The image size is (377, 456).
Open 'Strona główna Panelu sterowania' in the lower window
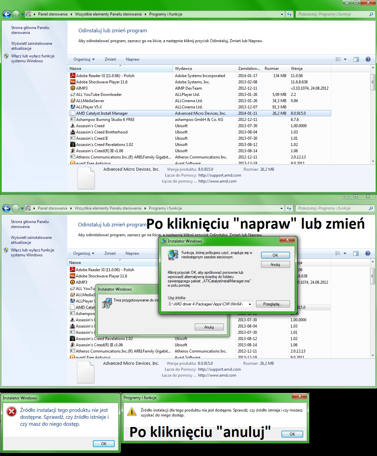tap(30, 224)
